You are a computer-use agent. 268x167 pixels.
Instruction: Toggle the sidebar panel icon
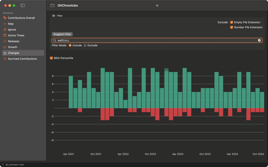click(23, 5)
